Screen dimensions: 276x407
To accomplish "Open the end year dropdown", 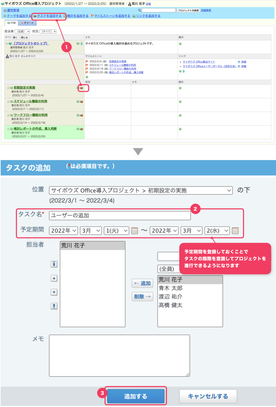I will click(x=164, y=231).
